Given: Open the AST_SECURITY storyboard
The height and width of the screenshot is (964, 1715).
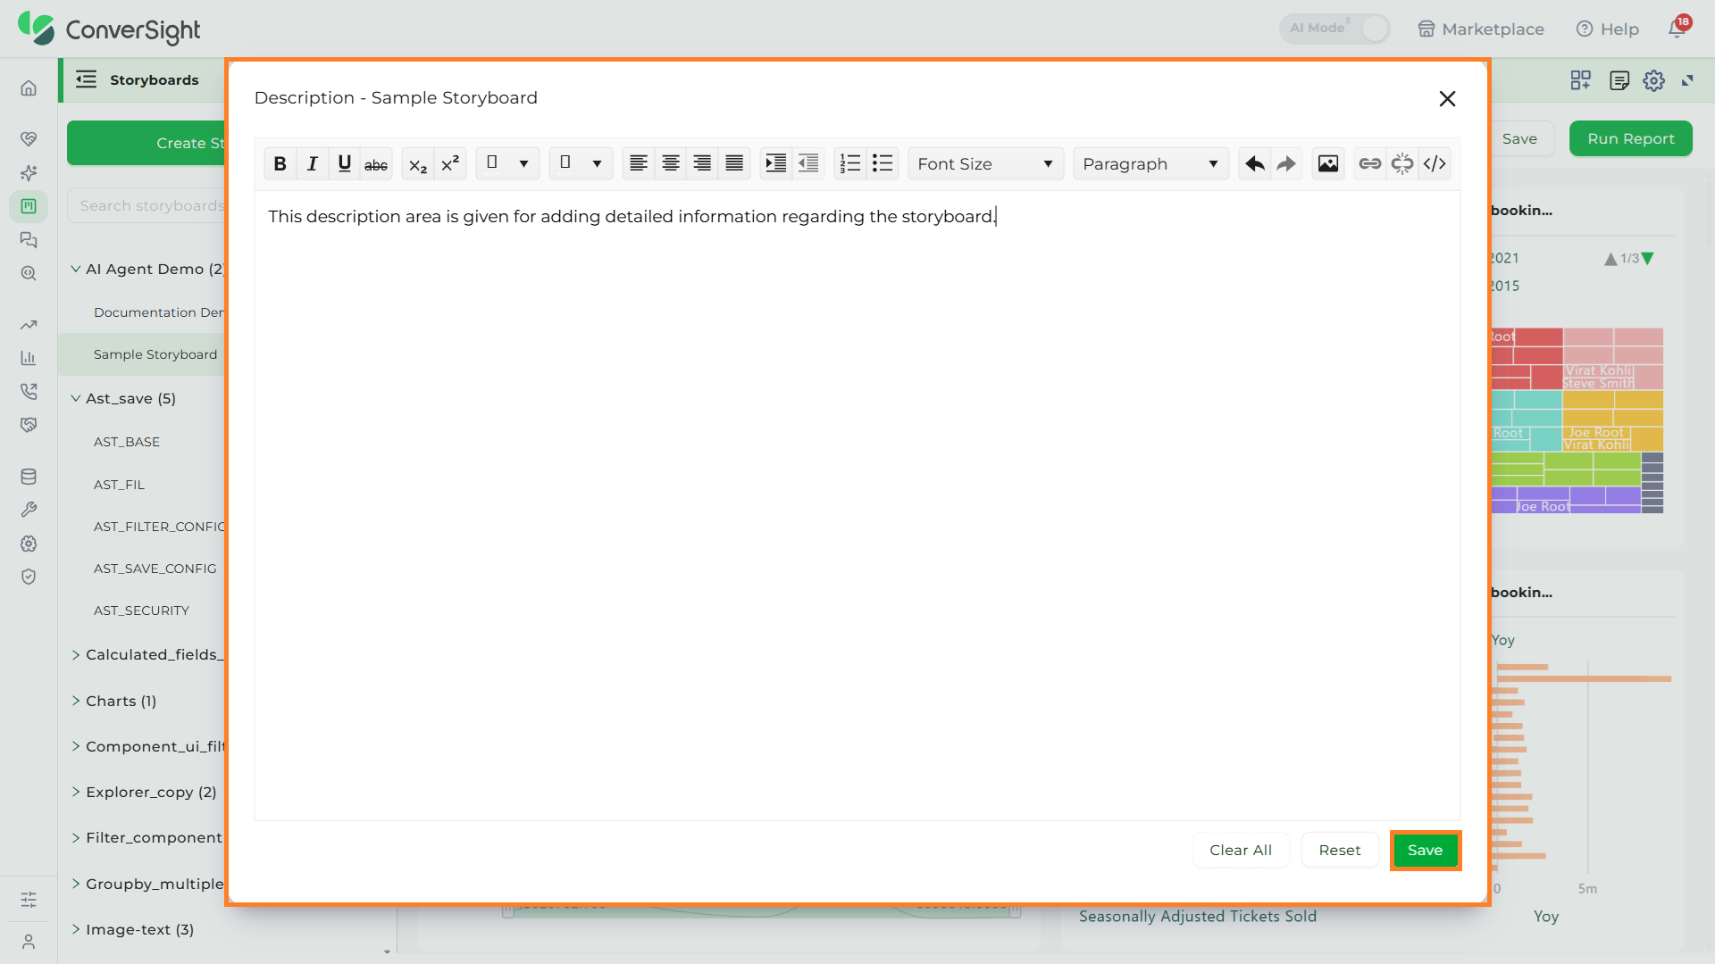Looking at the screenshot, I should click(141, 611).
